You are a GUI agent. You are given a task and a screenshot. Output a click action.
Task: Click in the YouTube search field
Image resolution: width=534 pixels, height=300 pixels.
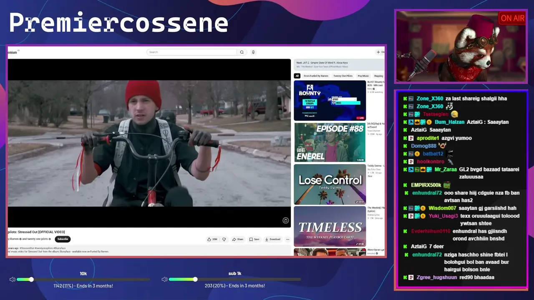point(192,52)
